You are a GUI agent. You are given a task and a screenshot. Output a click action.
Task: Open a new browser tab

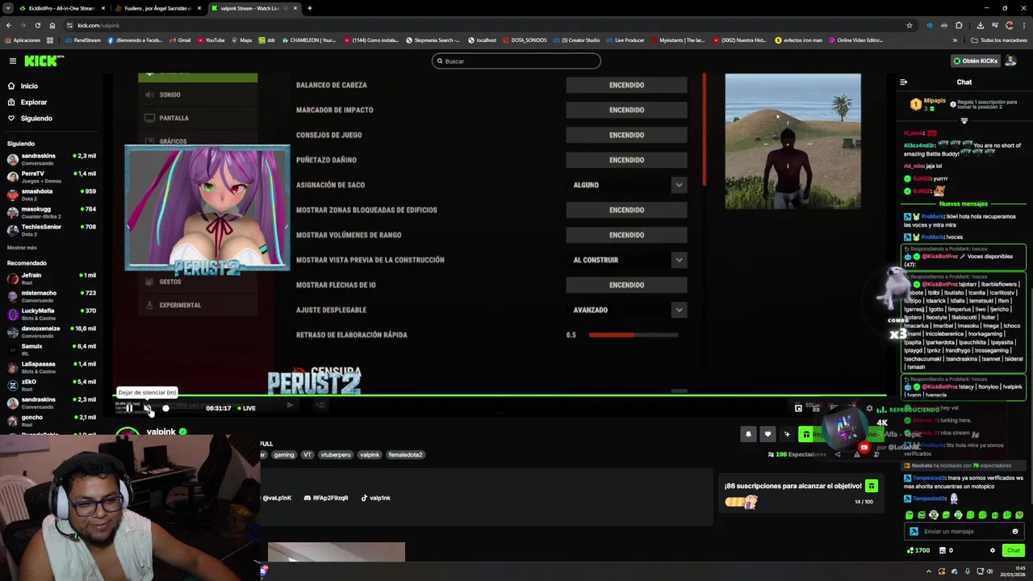310,8
